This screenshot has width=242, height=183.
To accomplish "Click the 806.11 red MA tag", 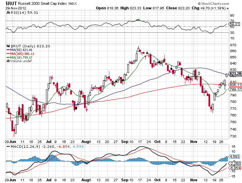I will pyautogui.click(x=235, y=85).
